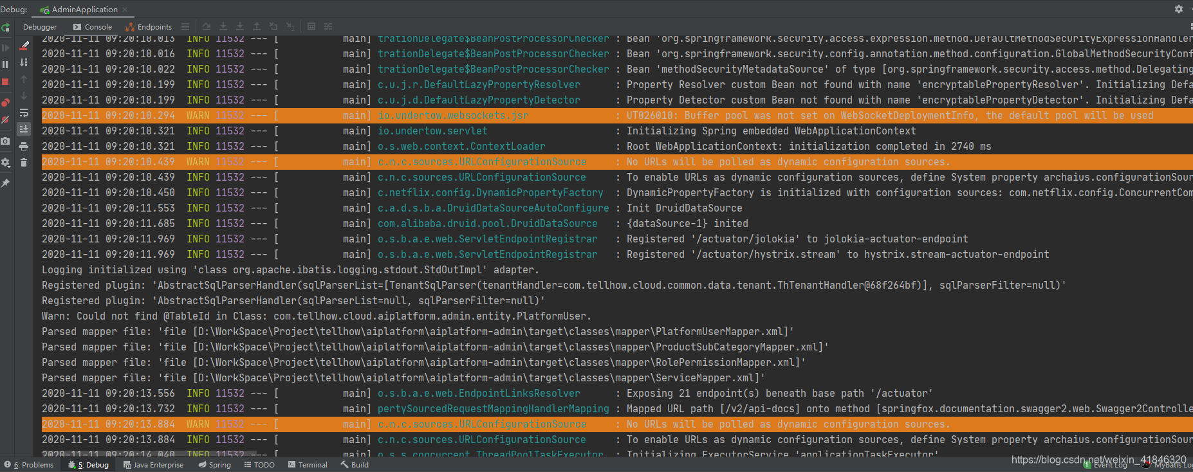Click the clear-highlight eraser icon in console gutter
The height and width of the screenshot is (472, 1193).
[x=24, y=45]
